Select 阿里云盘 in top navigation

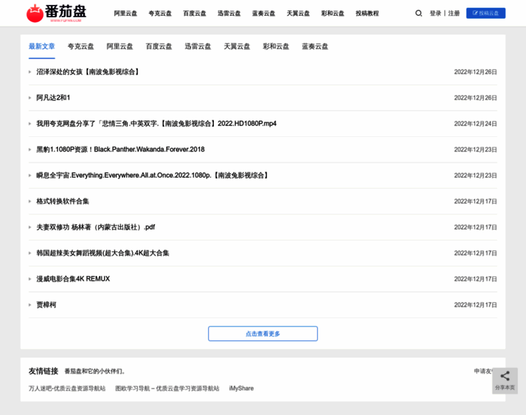pos(125,13)
